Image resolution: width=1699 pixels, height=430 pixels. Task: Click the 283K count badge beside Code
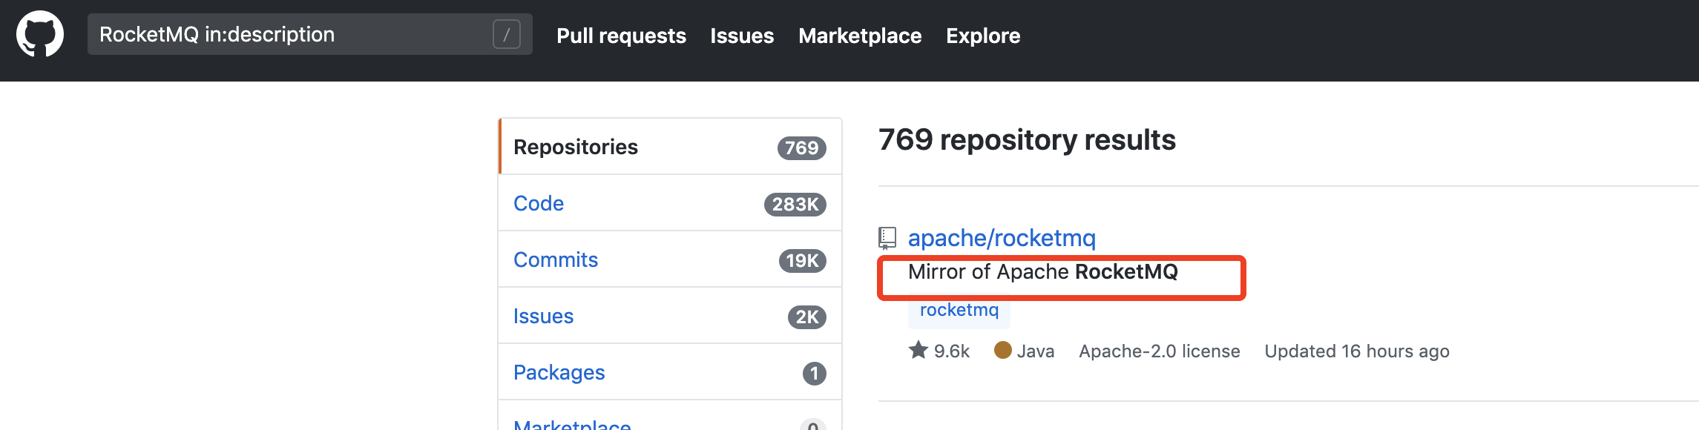click(795, 204)
